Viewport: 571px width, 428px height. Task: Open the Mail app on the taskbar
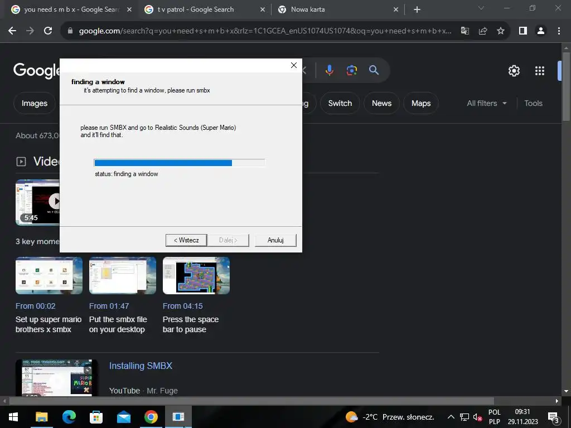pyautogui.click(x=123, y=417)
